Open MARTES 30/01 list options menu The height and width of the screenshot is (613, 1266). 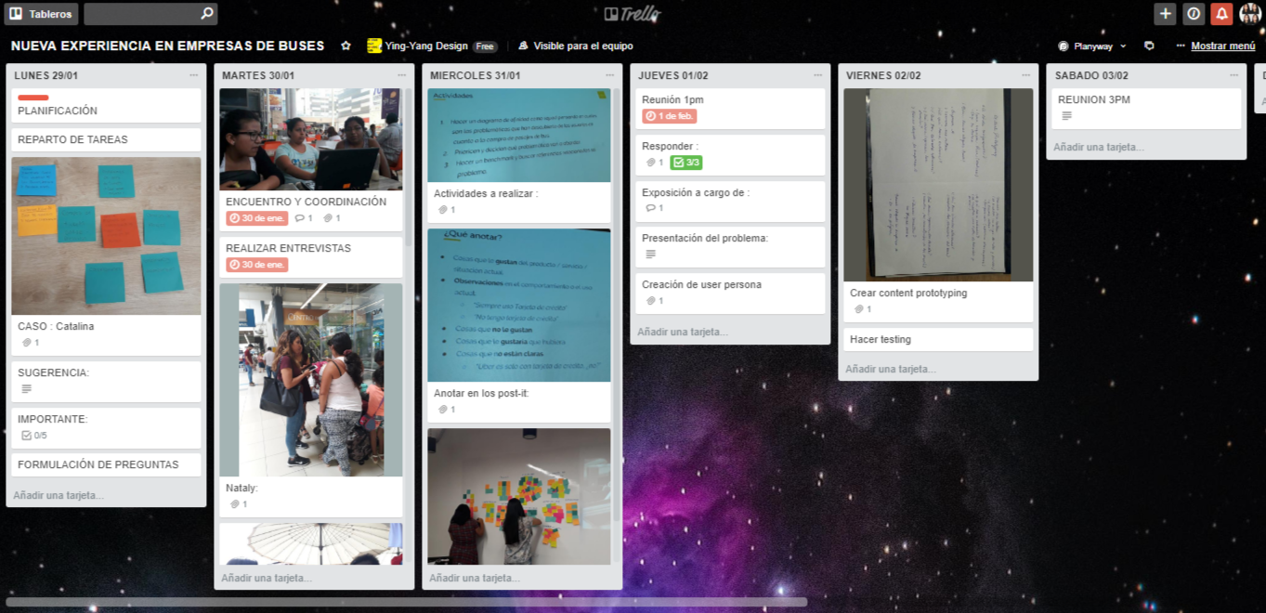[401, 75]
